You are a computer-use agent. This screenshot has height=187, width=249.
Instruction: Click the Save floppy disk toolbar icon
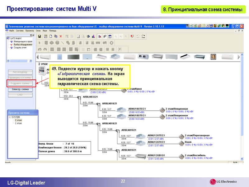tap(40, 36)
